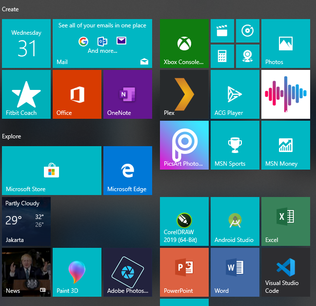Open the Photos tile

click(x=286, y=44)
